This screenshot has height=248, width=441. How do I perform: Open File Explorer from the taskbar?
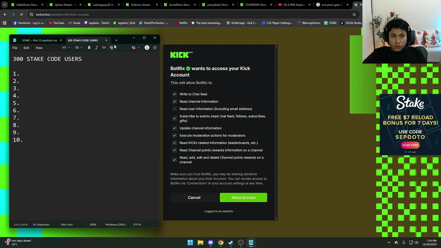(201, 242)
